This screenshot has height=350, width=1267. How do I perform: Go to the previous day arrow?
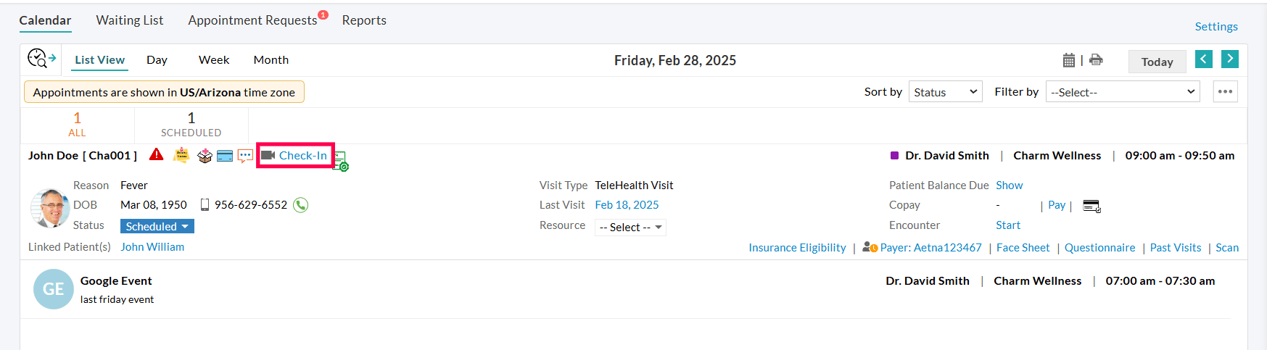(1203, 59)
